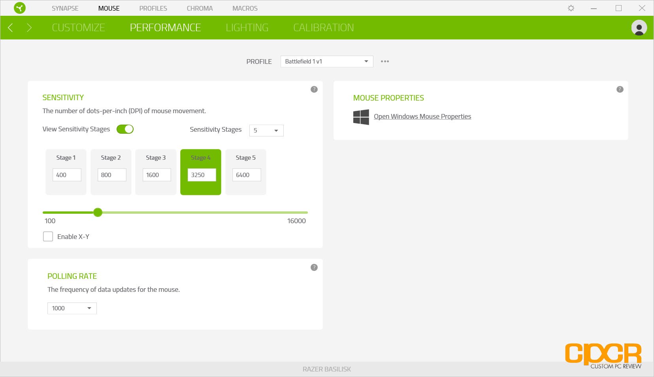Image resolution: width=654 pixels, height=377 pixels.
Task: Click the Stage 5 DPI field 6400
Action: 247,175
